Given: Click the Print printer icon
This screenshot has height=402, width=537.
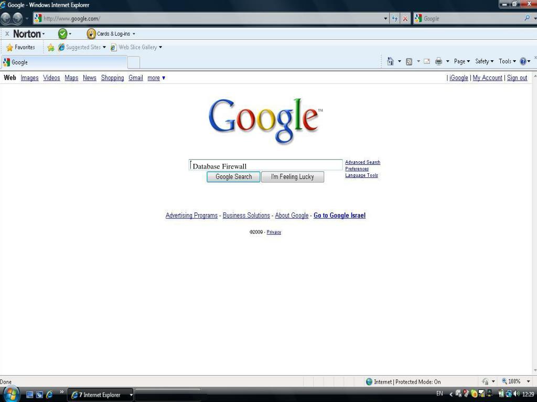Looking at the screenshot, I should [x=438, y=61].
